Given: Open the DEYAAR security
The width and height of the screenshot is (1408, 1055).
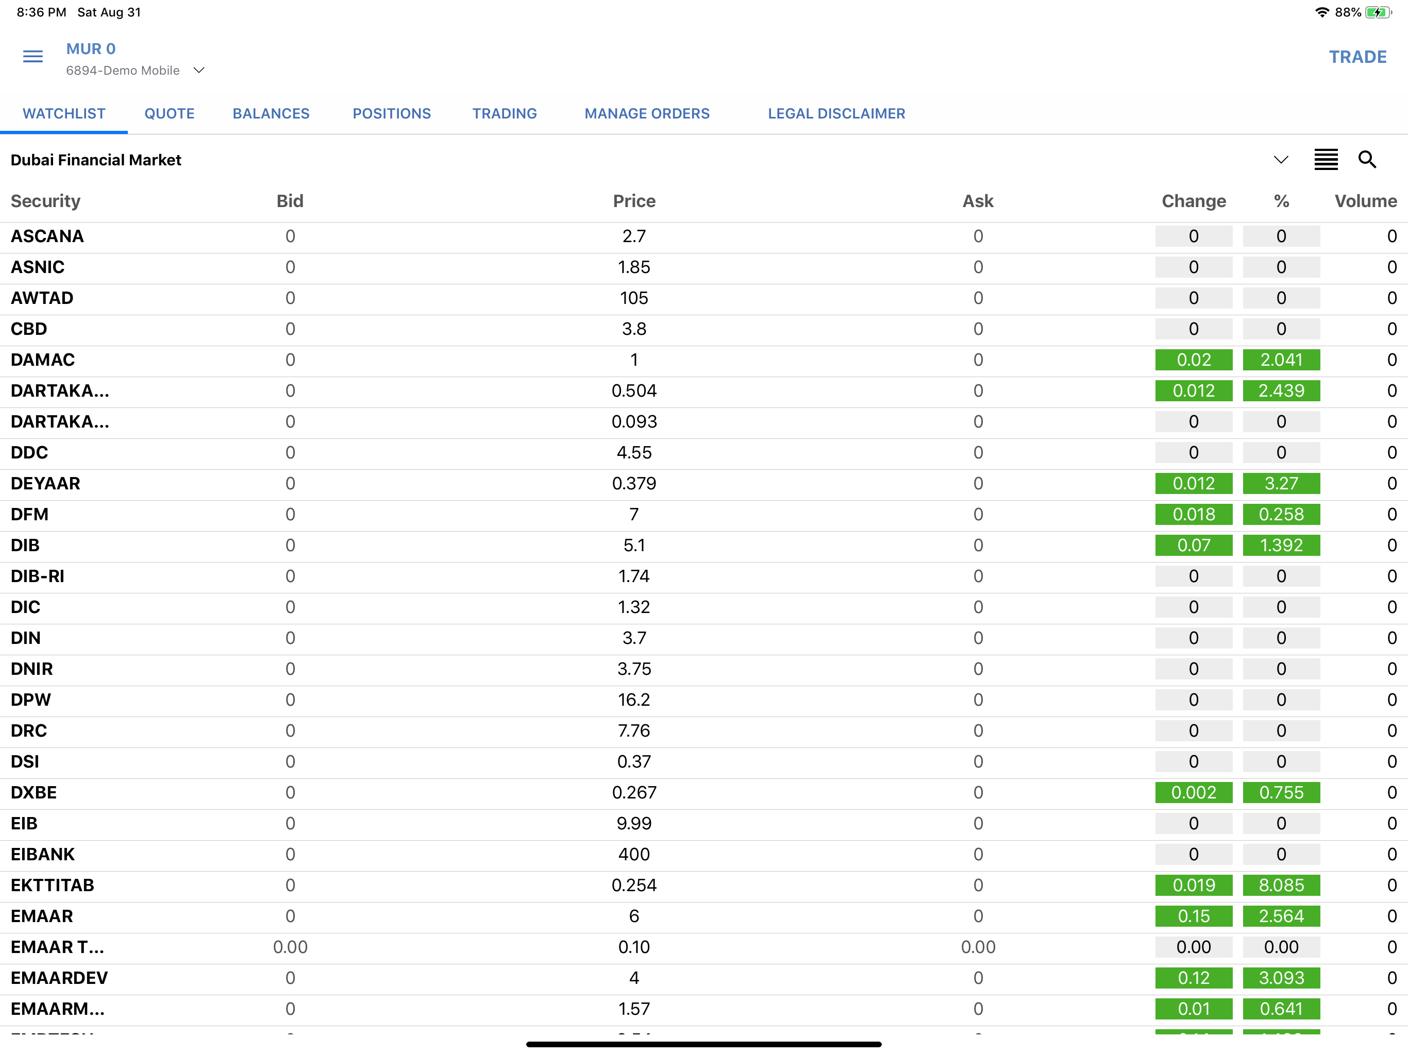Looking at the screenshot, I should click(x=704, y=484).
